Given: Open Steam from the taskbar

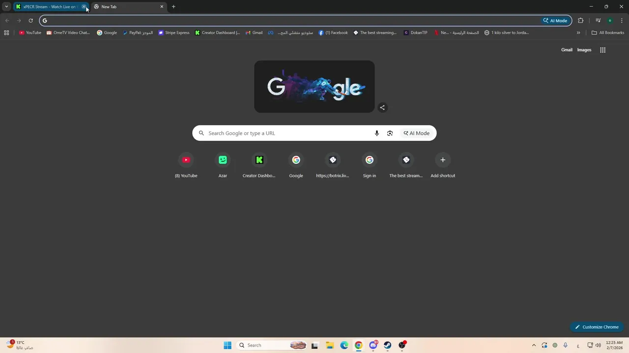Looking at the screenshot, I should [387, 345].
